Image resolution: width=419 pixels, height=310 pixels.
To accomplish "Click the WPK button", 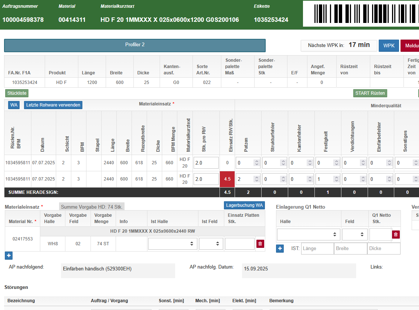I will click(x=388, y=46).
